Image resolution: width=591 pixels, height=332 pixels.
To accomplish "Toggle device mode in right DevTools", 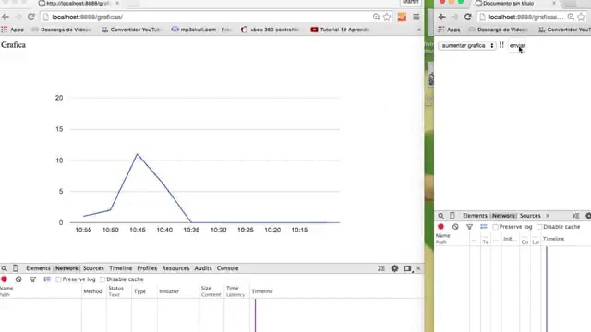I will coord(452,216).
